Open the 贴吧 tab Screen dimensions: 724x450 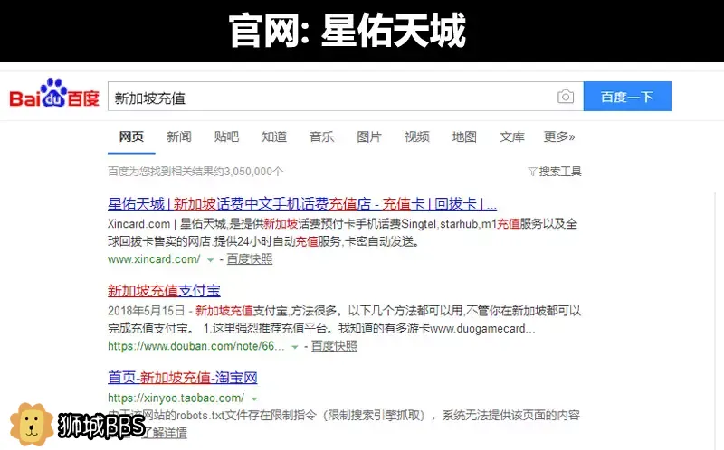227,136
